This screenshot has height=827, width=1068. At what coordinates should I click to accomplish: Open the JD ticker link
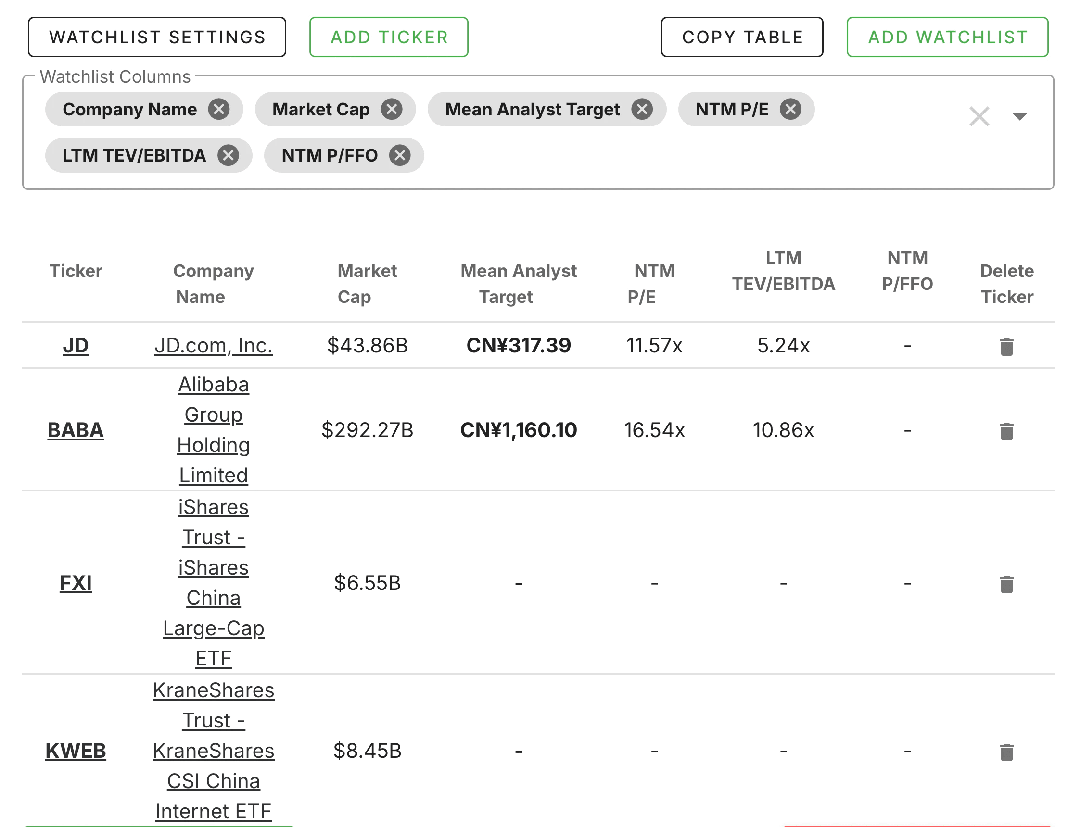pos(76,346)
